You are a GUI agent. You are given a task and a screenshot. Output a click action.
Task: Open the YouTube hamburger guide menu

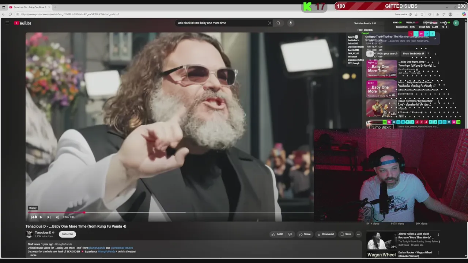pyautogui.click(x=7, y=23)
